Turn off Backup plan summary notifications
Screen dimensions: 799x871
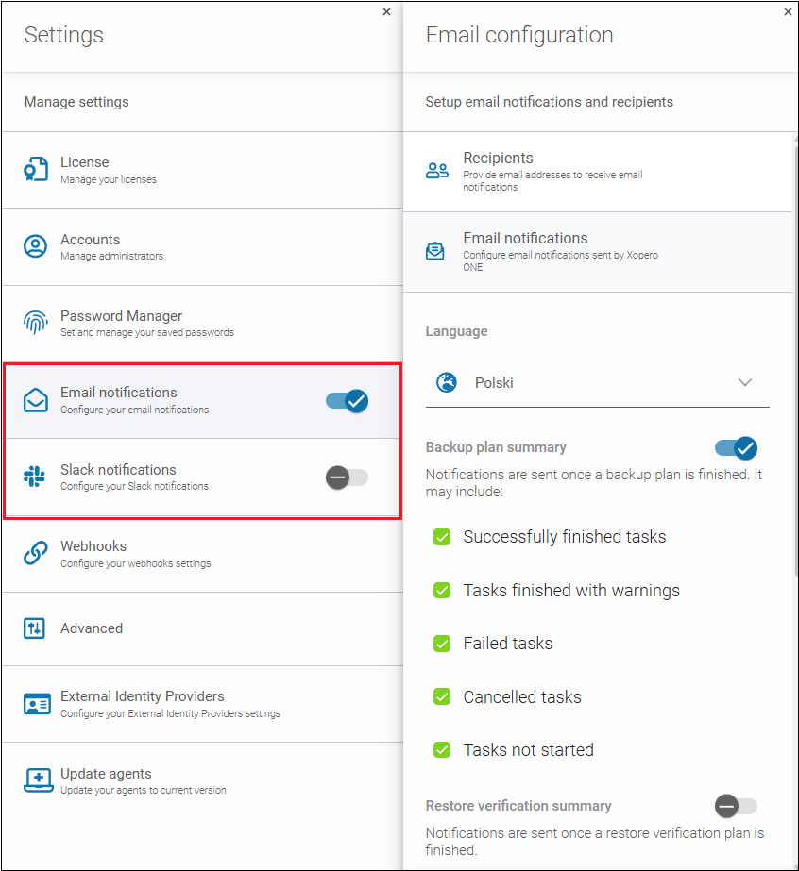736,448
